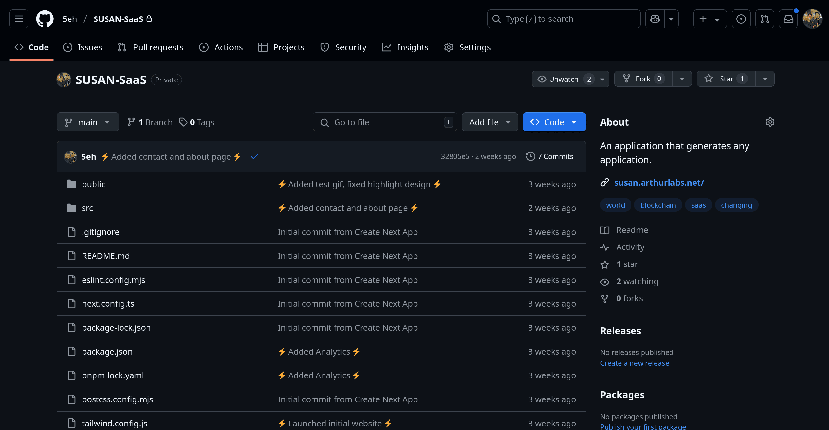Screen dimensions: 829x430
Task: Open pnpm-lock.yaml file
Action: click(113, 375)
